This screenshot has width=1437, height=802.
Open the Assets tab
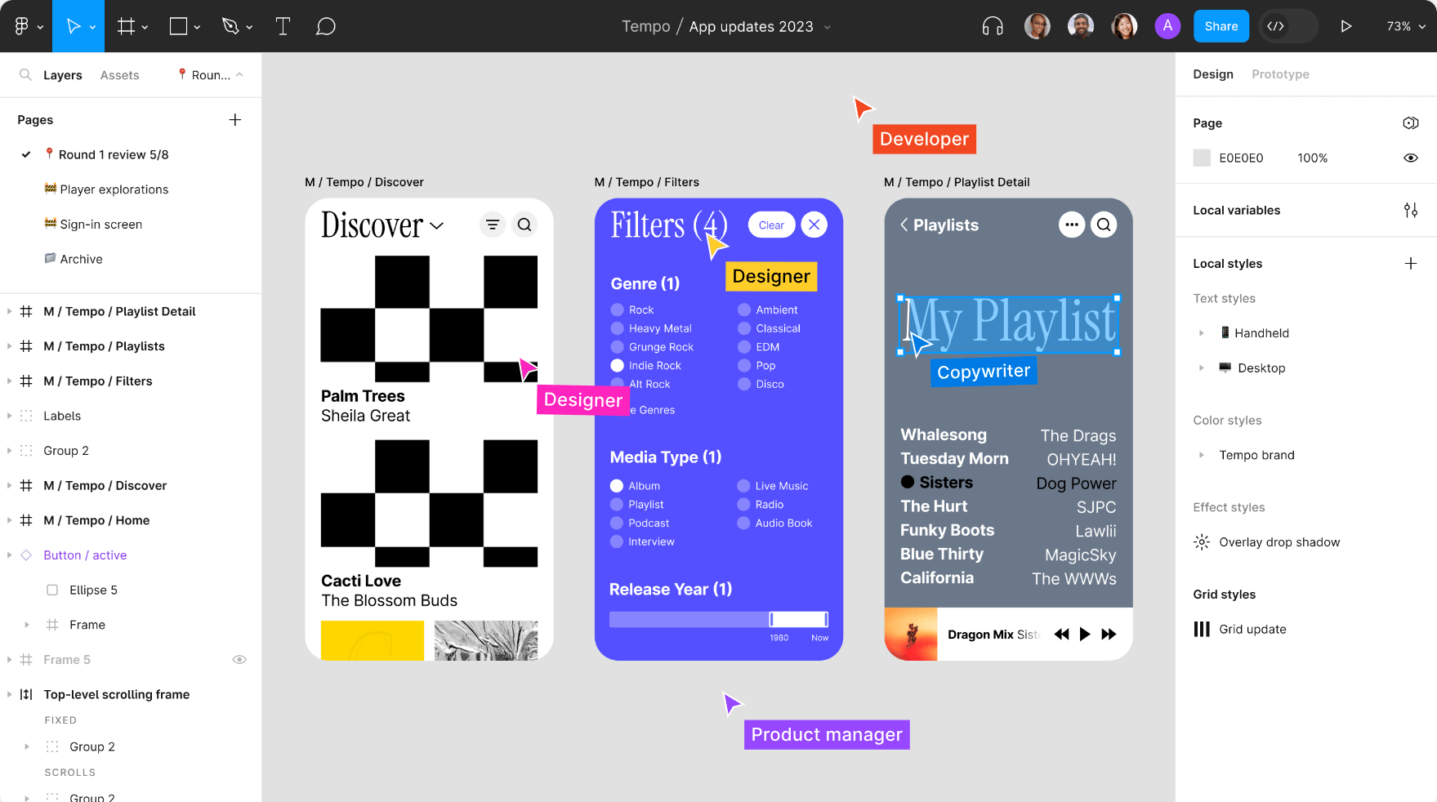click(x=119, y=74)
